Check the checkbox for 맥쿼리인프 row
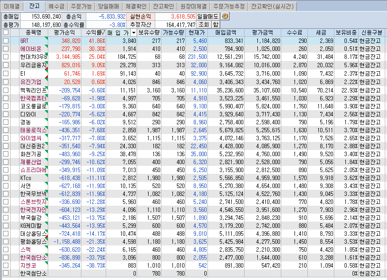Image resolution: width=387 pixels, height=280 pixels. 6,90
